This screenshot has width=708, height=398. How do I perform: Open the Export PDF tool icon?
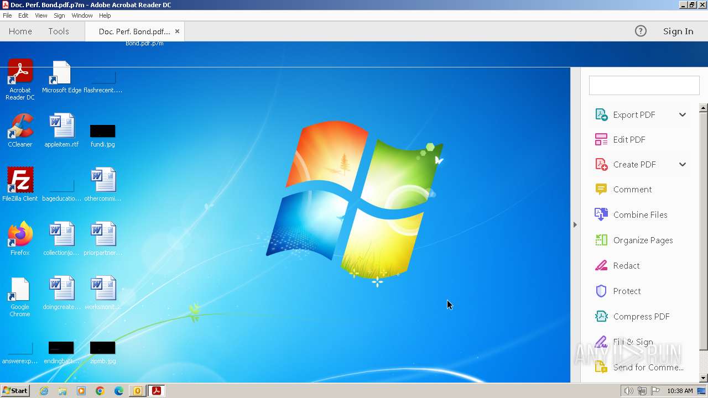pos(601,114)
